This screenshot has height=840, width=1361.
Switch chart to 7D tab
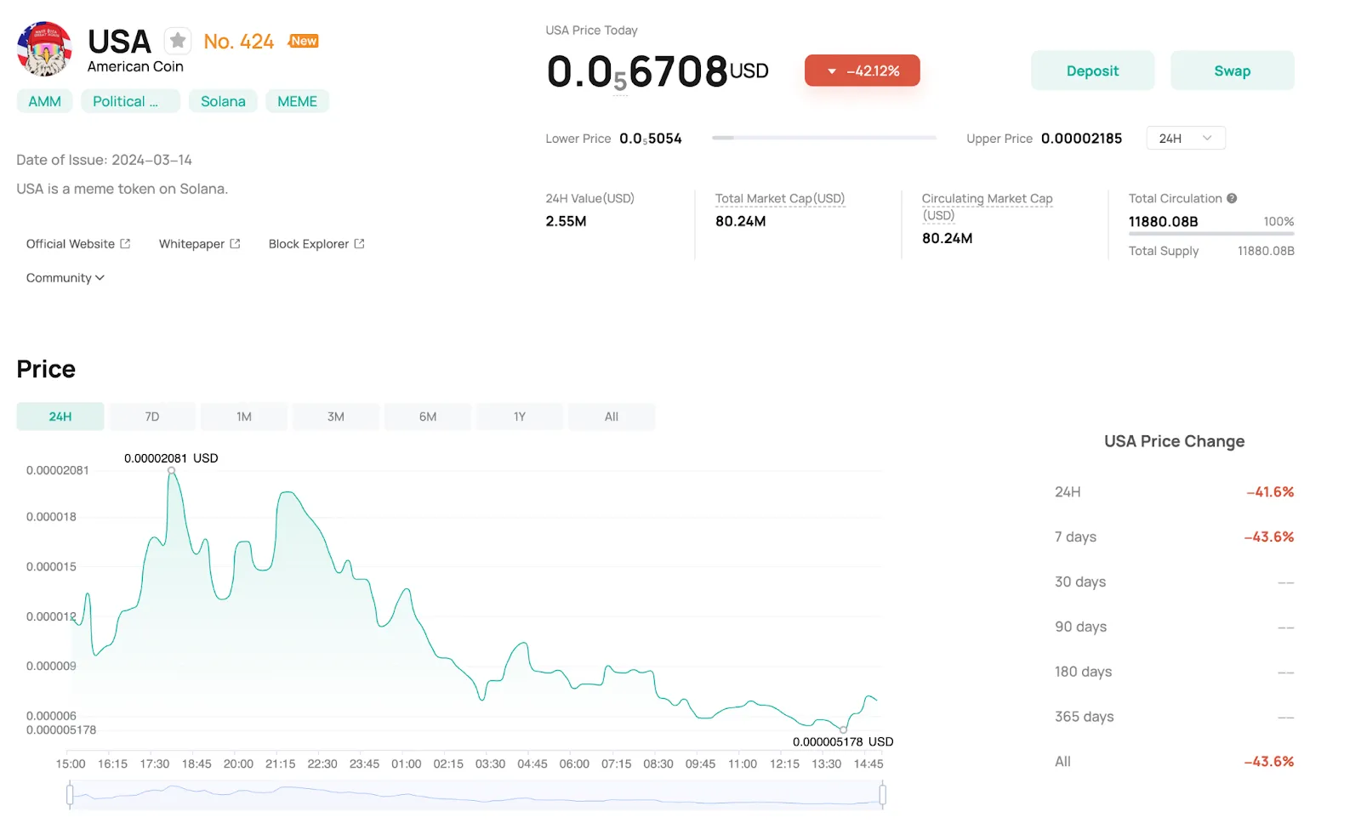(152, 417)
